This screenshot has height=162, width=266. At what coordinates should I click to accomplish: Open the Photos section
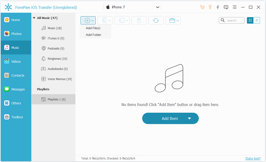(16, 34)
